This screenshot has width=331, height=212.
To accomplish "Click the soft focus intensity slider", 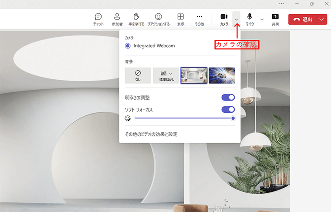I will [183, 118].
